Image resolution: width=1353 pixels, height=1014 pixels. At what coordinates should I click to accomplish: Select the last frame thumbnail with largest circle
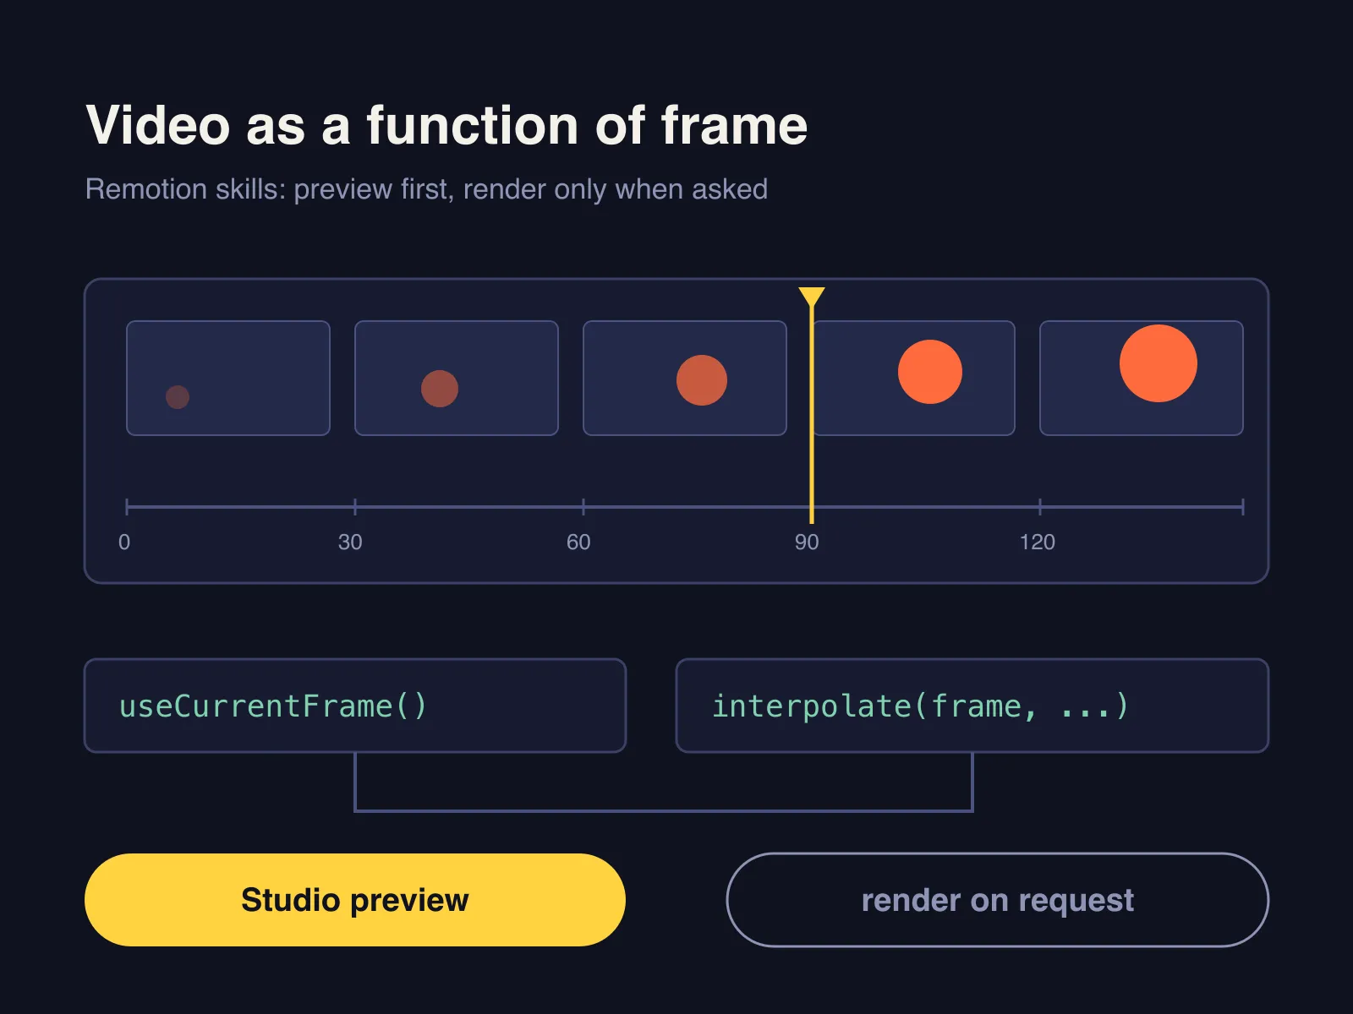pyautogui.click(x=1142, y=378)
